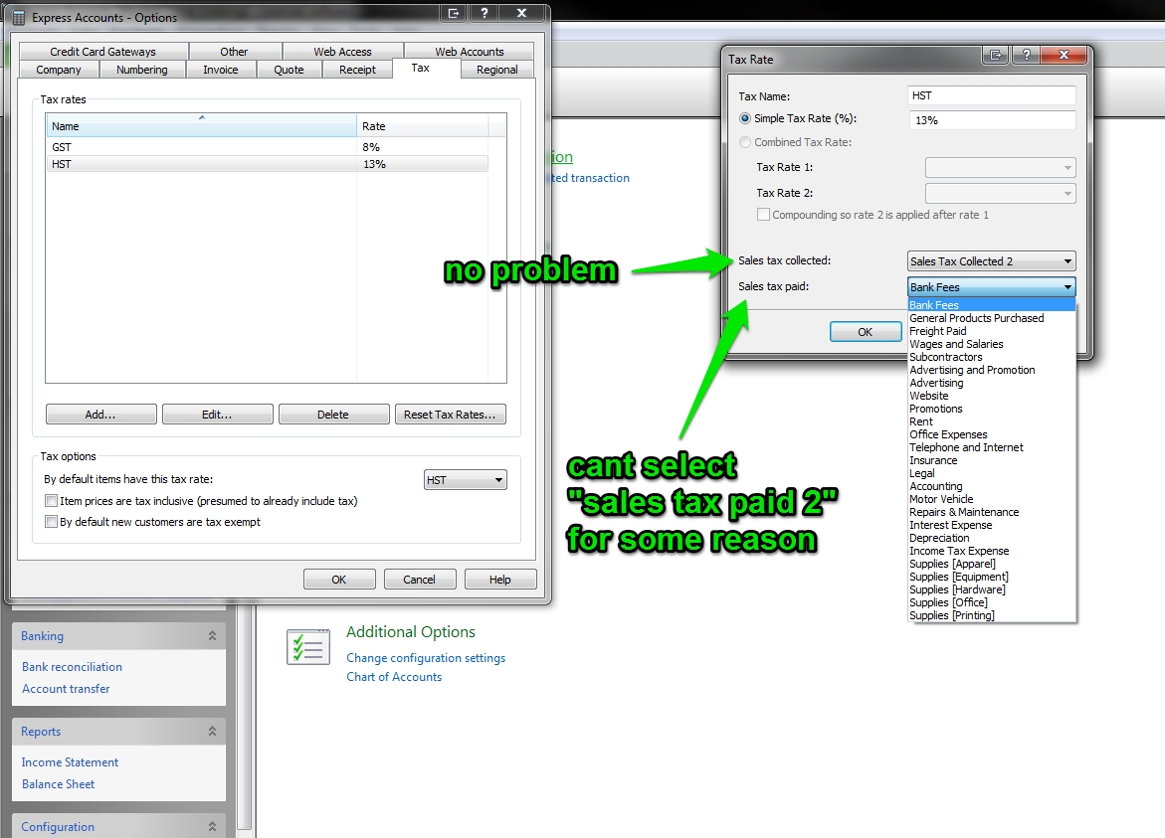Screen dimensions: 1165x838
Task: Switch to the Receipt tab
Action: (357, 70)
